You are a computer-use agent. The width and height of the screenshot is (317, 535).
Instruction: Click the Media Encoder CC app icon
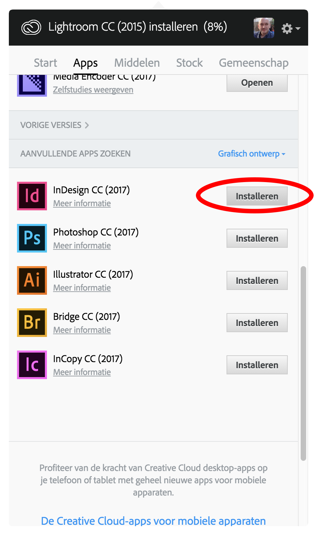[x=32, y=85]
